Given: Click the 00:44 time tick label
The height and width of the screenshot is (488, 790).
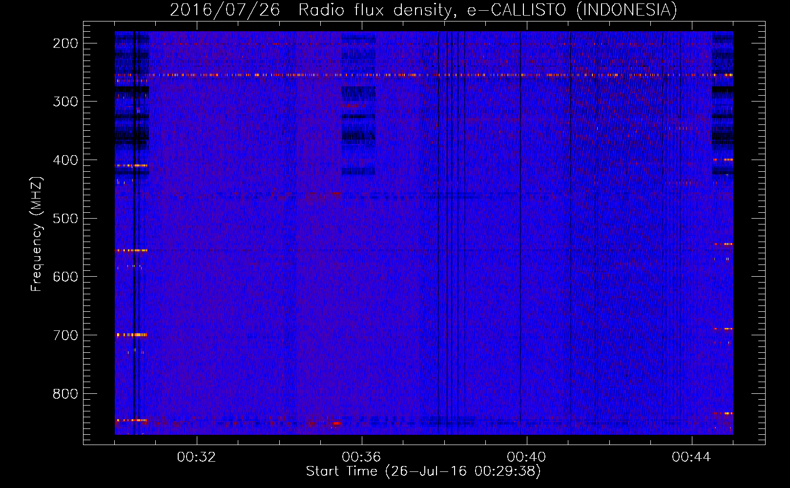Looking at the screenshot, I should click(691, 457).
